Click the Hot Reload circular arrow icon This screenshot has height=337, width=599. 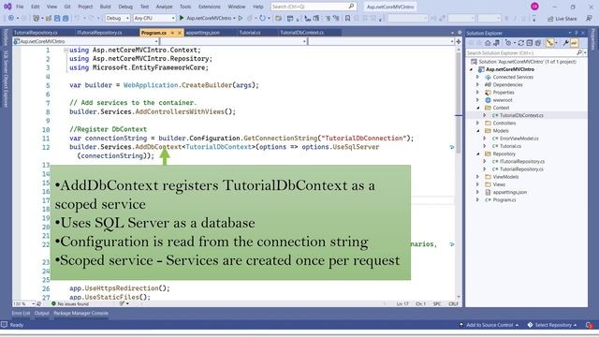tap(262, 18)
